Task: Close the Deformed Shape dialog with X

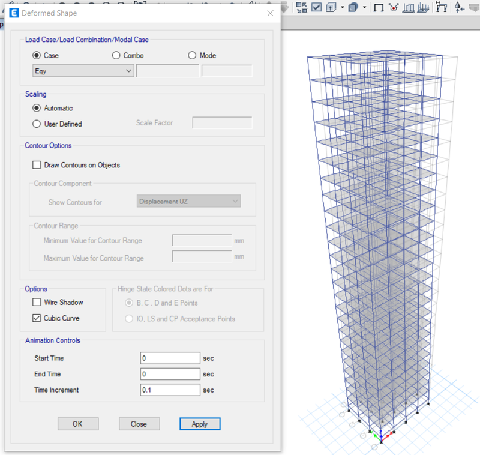Action: click(x=270, y=13)
